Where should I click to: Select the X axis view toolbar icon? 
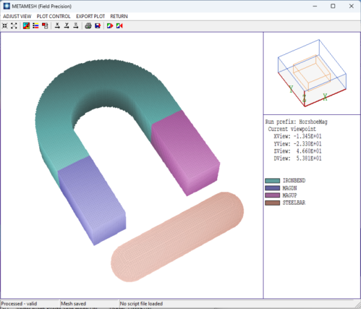coord(57,26)
